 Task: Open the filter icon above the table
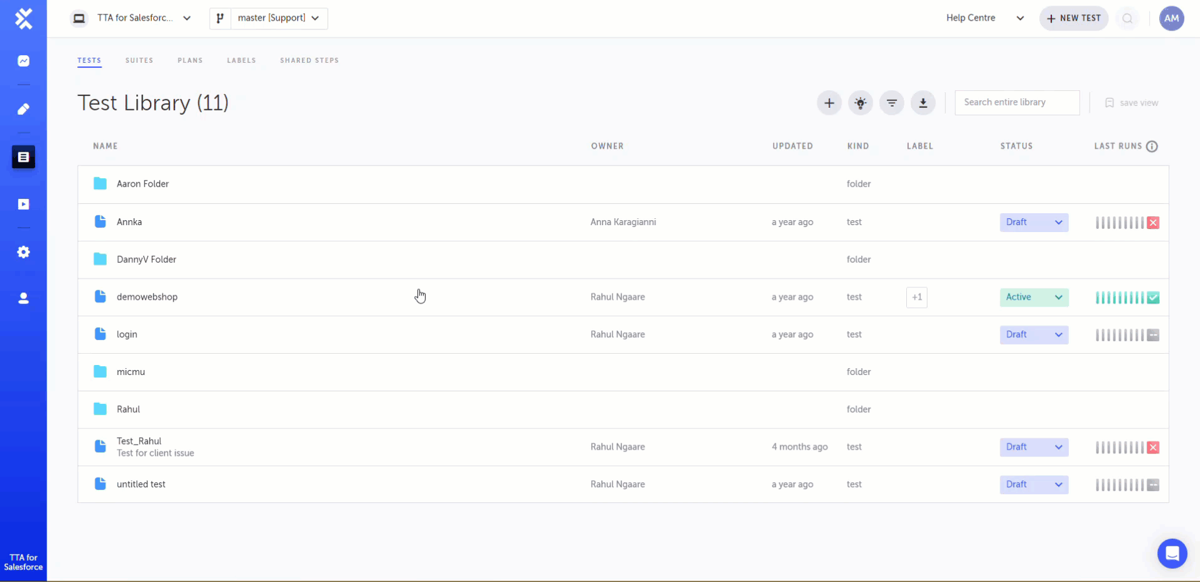892,103
